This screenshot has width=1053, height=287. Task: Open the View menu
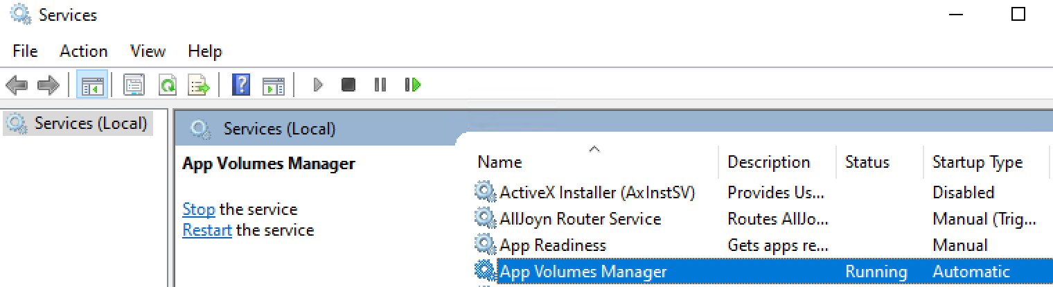[148, 51]
